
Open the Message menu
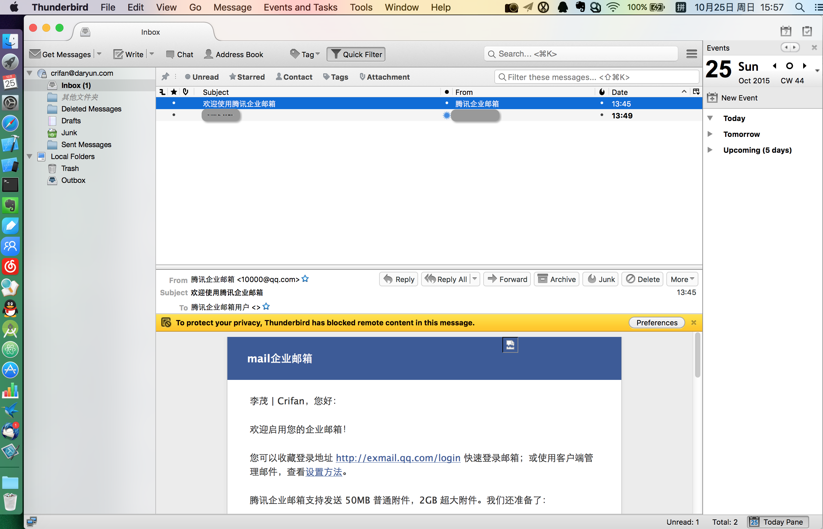232,7
